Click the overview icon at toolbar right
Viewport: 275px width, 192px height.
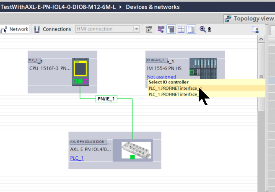255,29
